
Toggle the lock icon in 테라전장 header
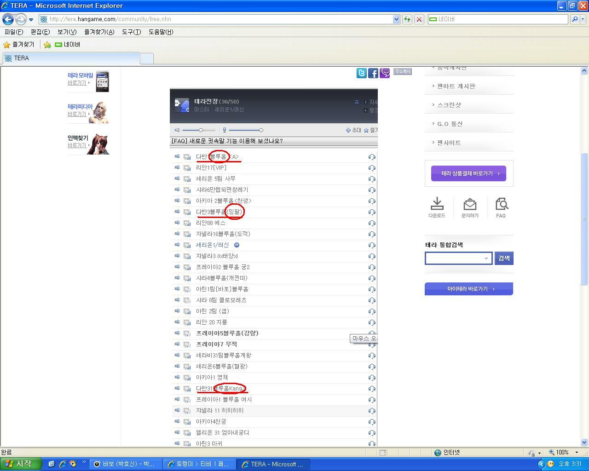click(357, 102)
